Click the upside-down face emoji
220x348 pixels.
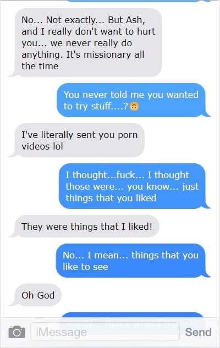pyautogui.click(x=134, y=107)
